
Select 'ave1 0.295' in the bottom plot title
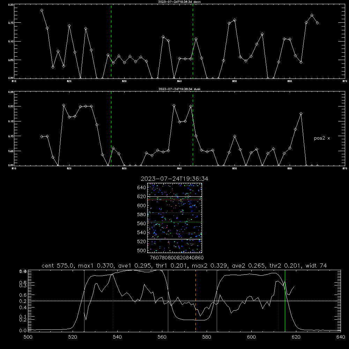pyautogui.click(x=135, y=266)
